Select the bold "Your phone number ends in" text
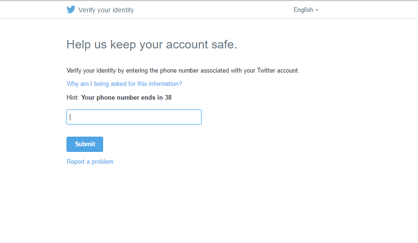Viewport: 418px width, 243px height. 122,97
